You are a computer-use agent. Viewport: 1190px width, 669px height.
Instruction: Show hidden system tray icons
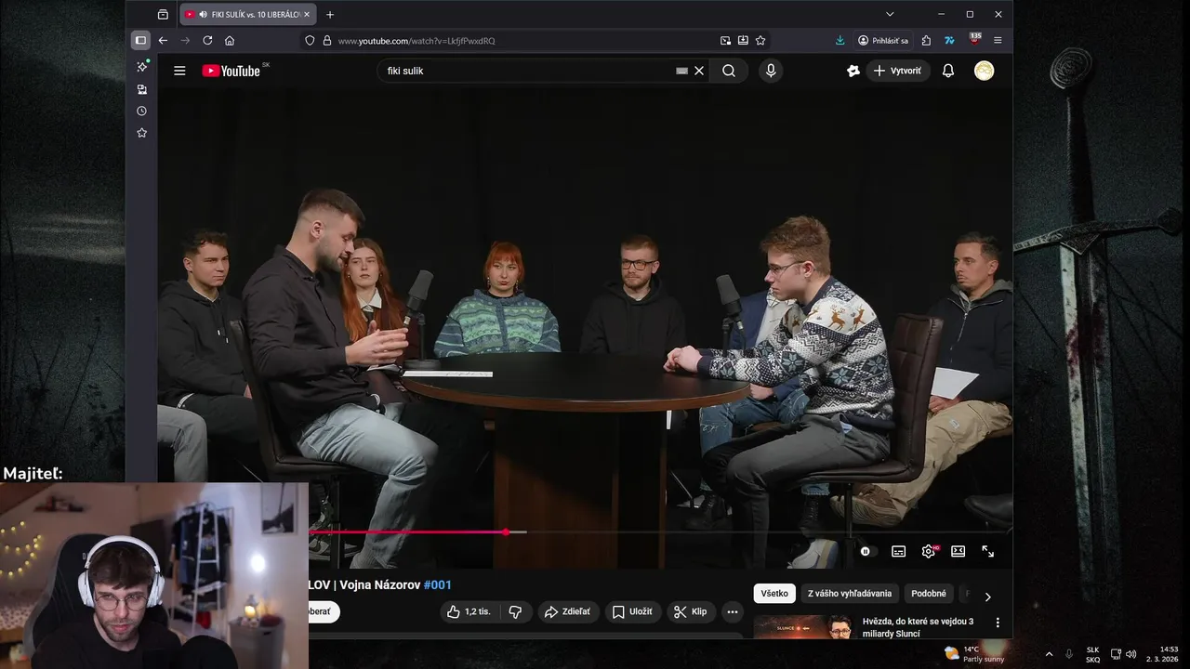[1049, 654]
